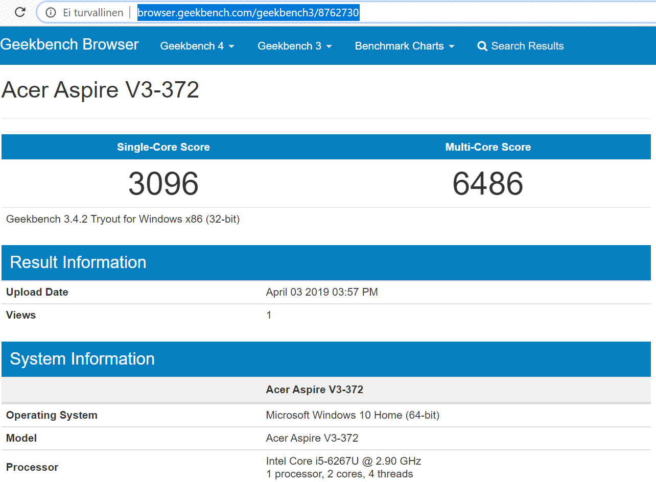The width and height of the screenshot is (656, 482).
Task: Click the System Information section header
Action: 326,359
